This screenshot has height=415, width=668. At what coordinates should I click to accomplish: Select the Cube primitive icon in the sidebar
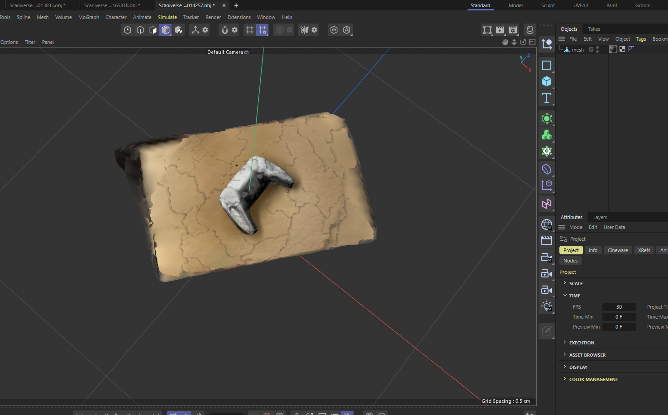coord(546,81)
